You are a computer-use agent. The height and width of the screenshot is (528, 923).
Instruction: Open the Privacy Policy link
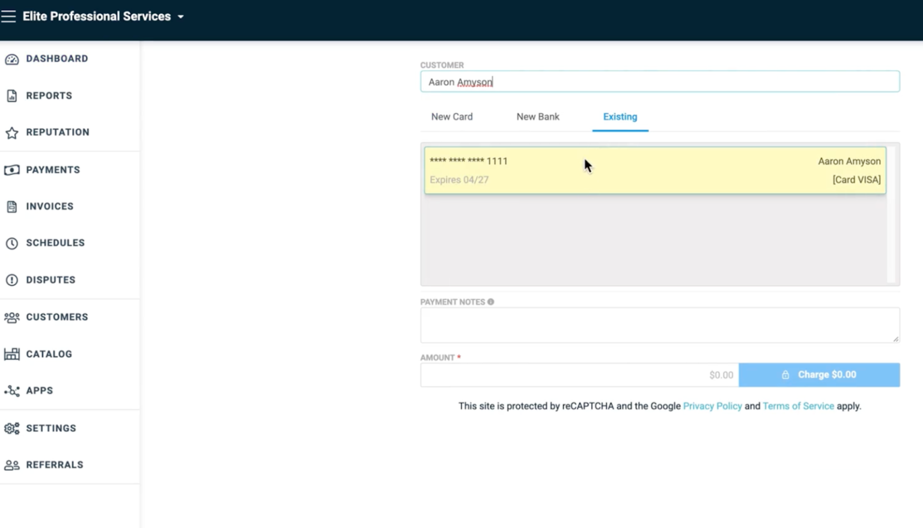(x=712, y=406)
